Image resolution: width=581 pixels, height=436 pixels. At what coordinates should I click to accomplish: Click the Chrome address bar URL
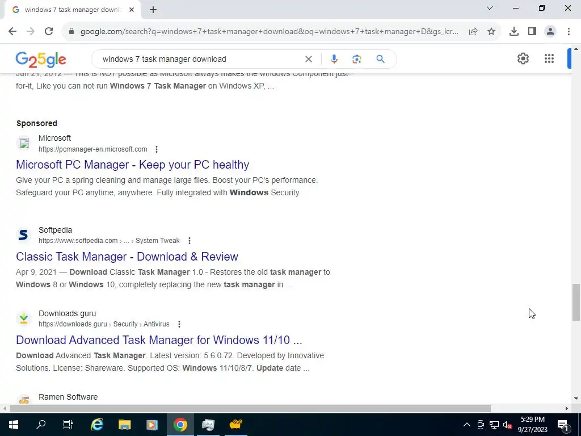coord(269,32)
